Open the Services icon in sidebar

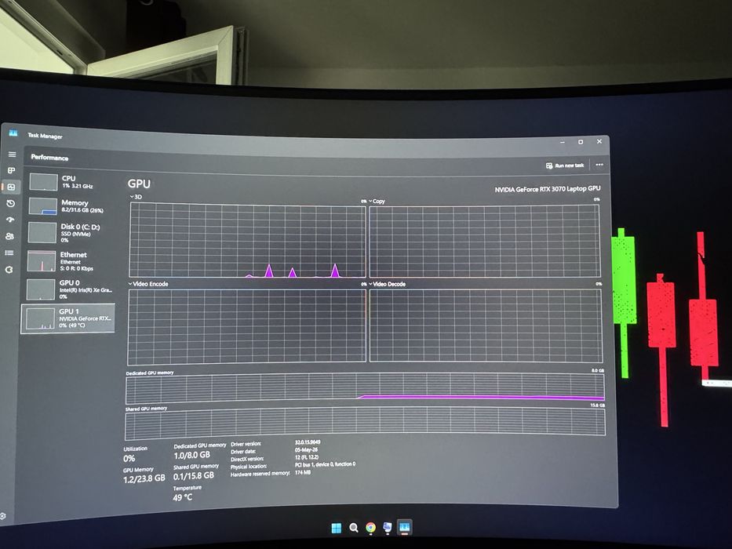click(x=9, y=269)
